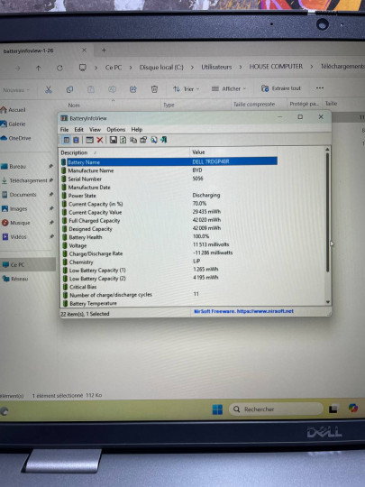Select the Battery Health row
Viewport: 365px width, 487px height.
[169, 236]
